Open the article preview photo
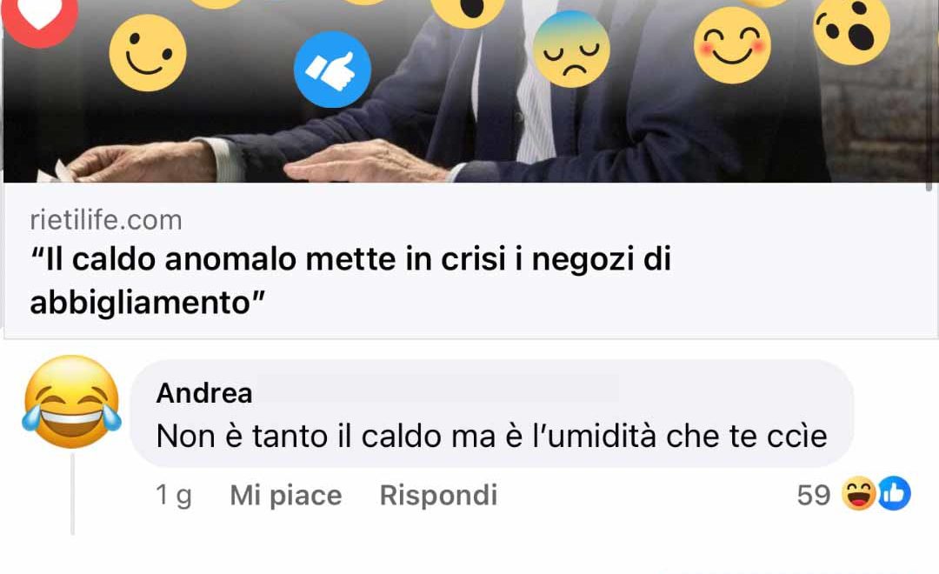939x574 pixels. pos(469,91)
